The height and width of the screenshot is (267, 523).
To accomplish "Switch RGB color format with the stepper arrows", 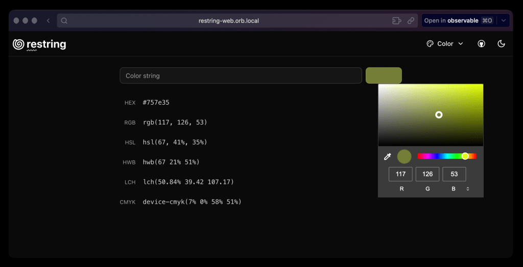I will (468, 189).
